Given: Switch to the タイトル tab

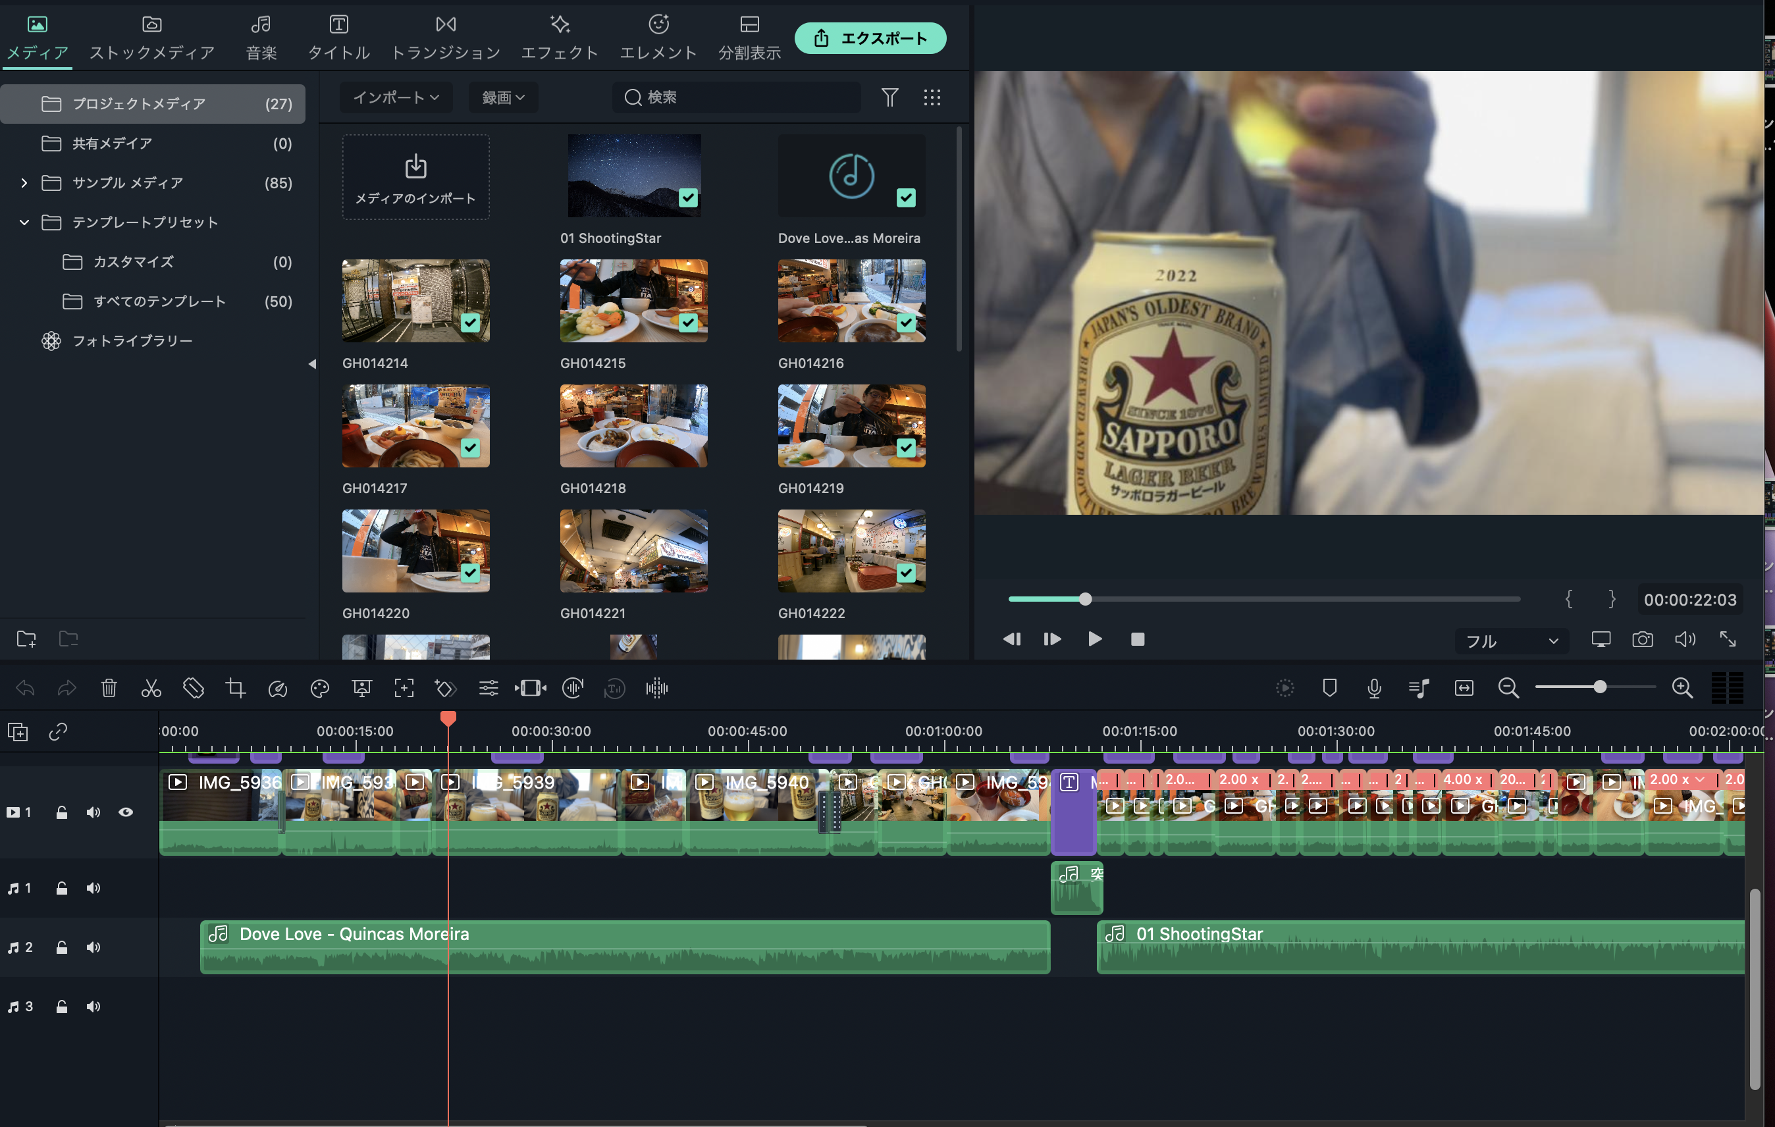Looking at the screenshot, I should click(338, 38).
